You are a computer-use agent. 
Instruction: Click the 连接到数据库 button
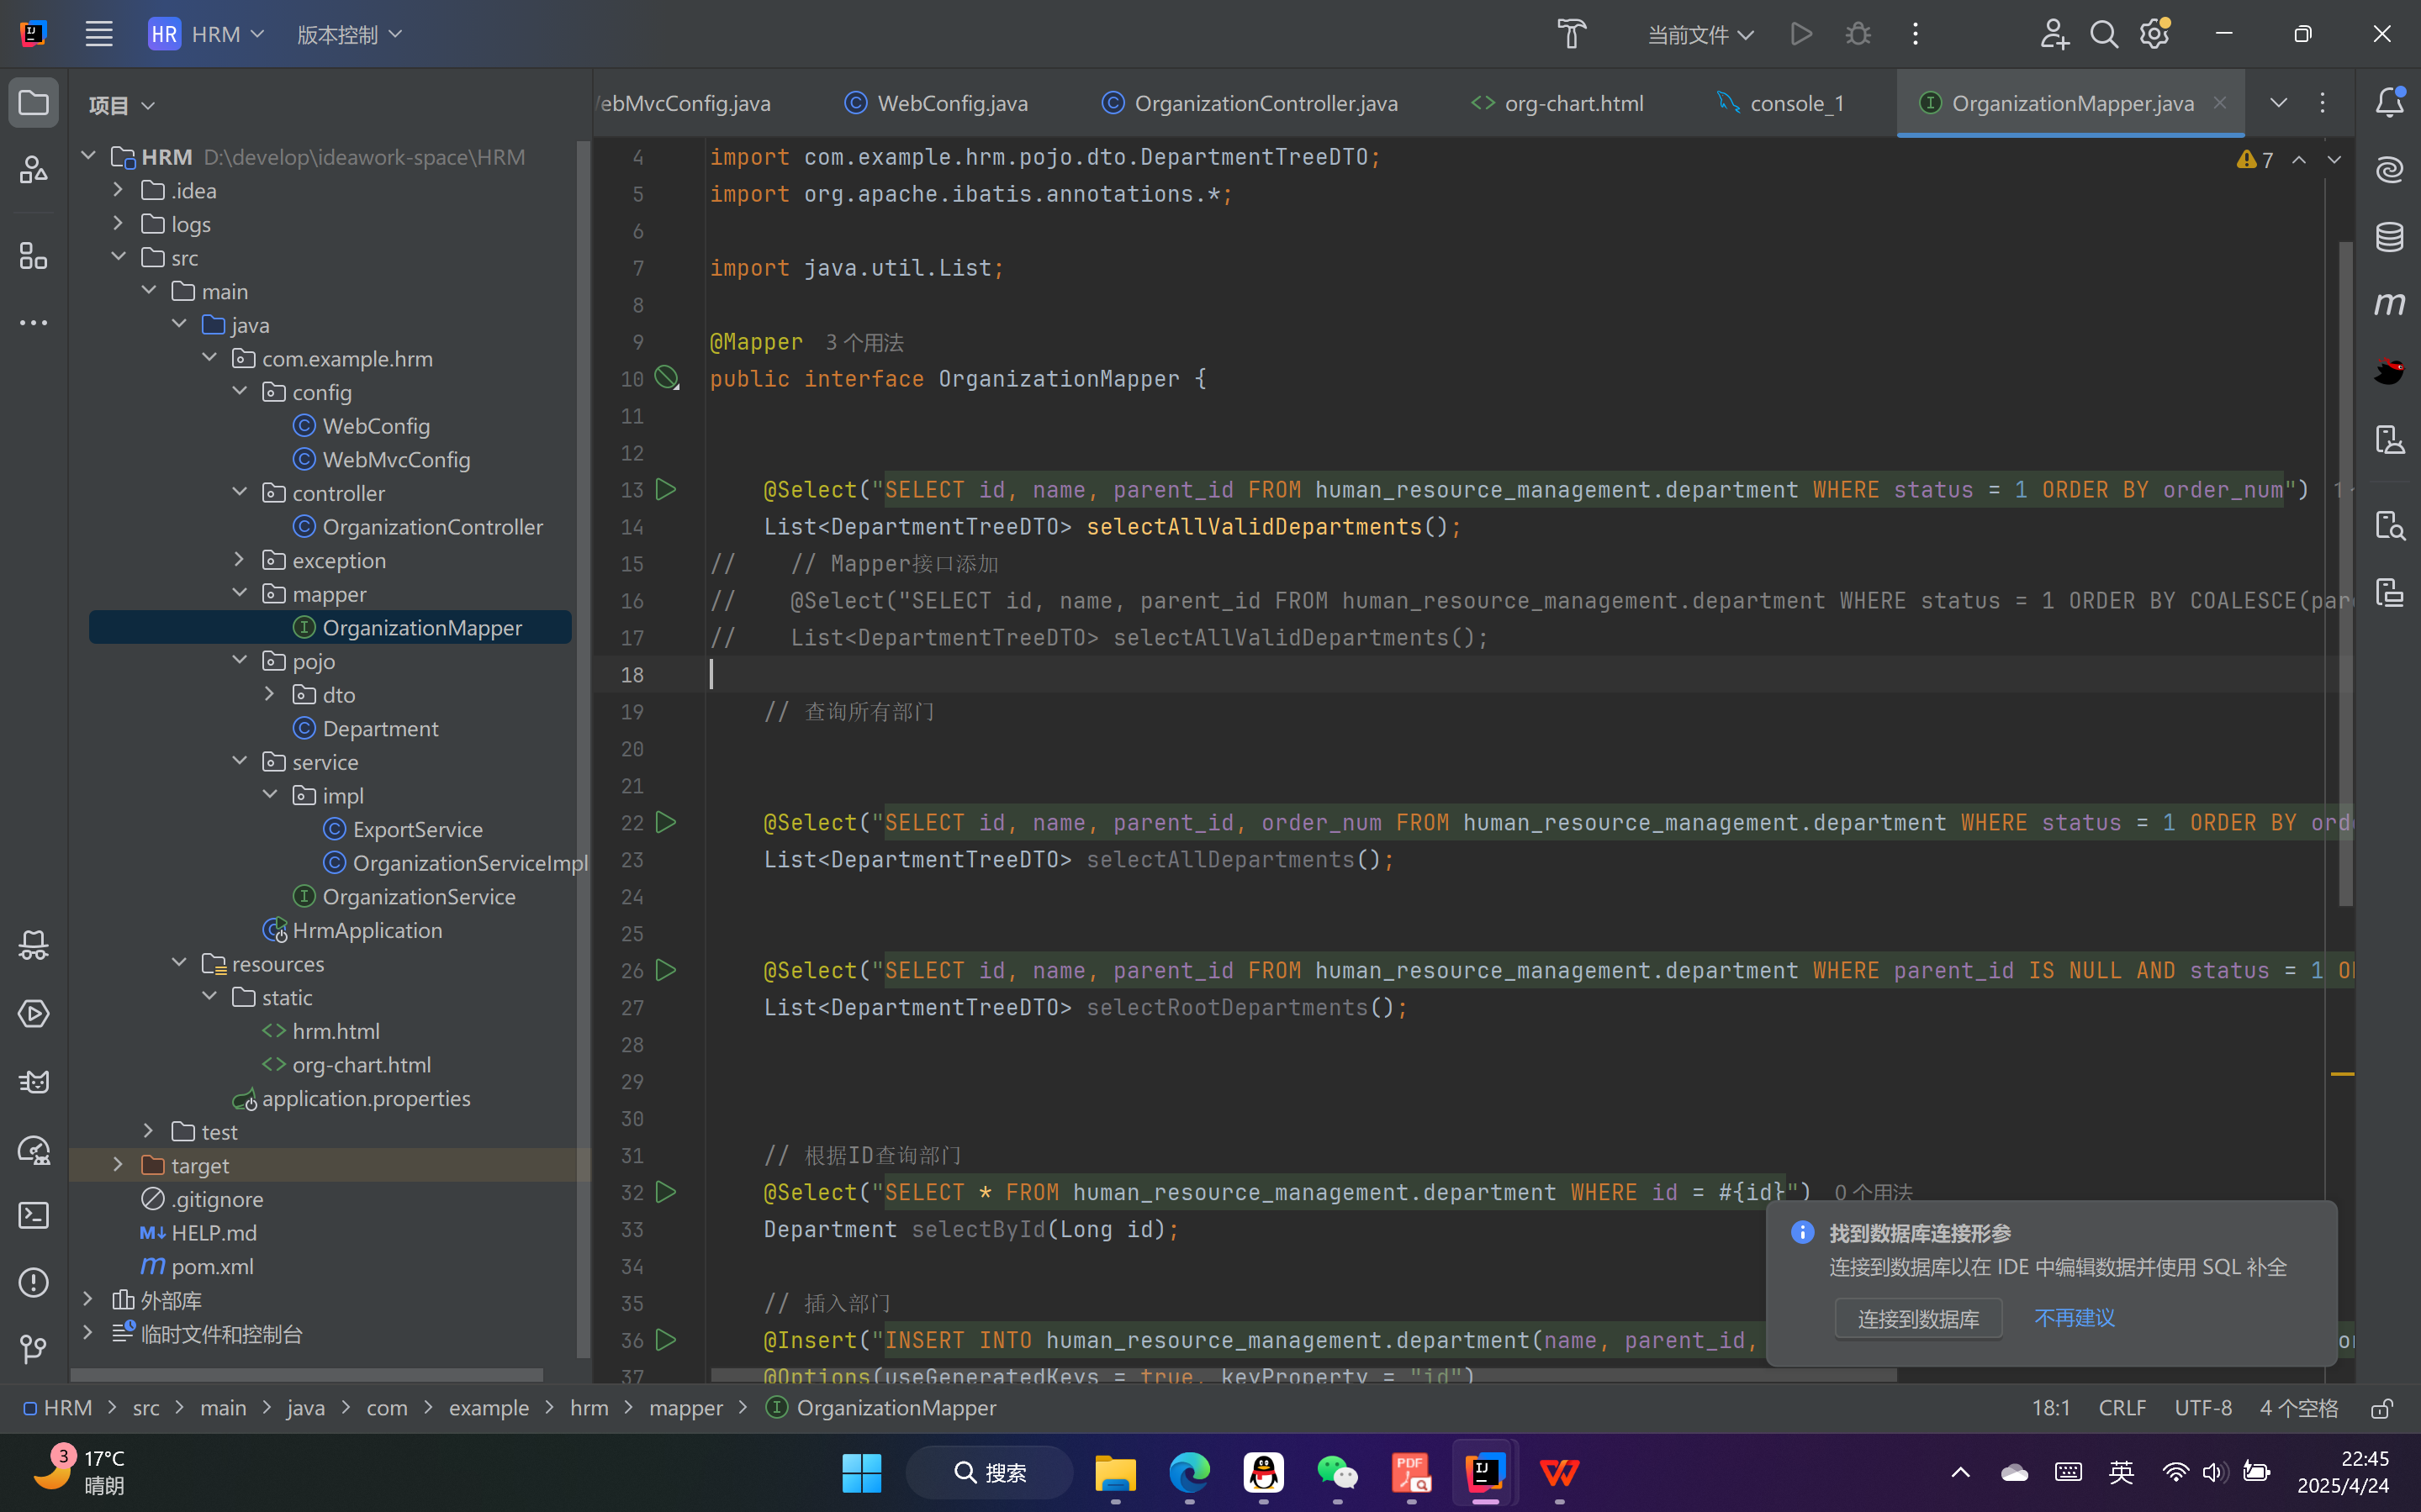click(1918, 1318)
